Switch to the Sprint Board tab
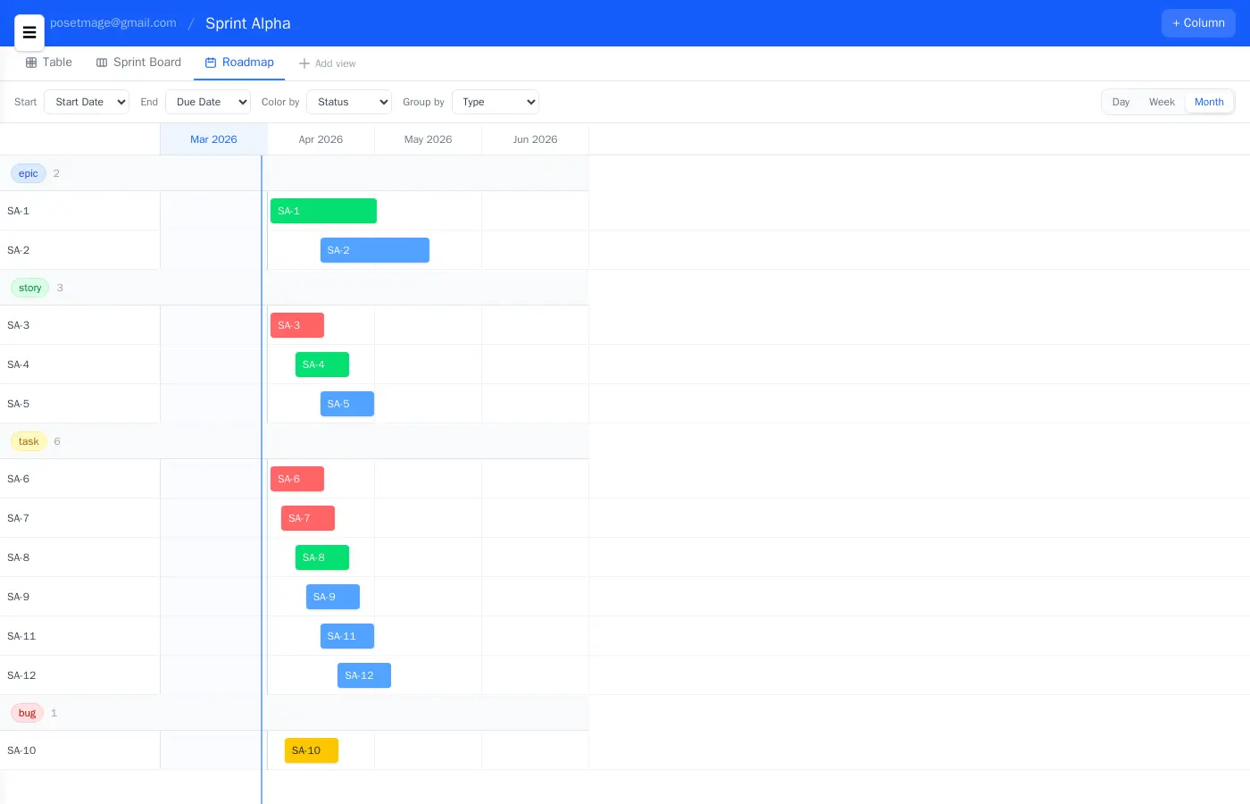 point(146,63)
